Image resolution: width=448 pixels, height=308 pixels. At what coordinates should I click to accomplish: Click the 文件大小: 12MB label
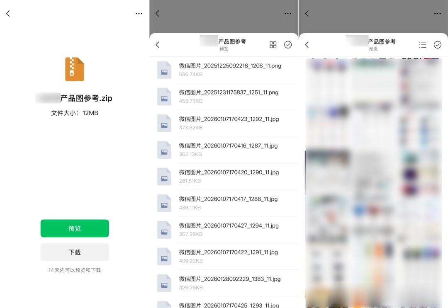click(x=75, y=113)
